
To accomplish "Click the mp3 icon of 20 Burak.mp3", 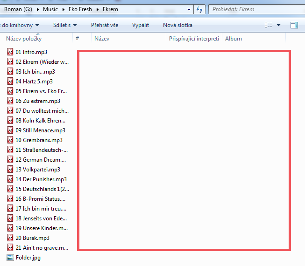I will (10, 238).
